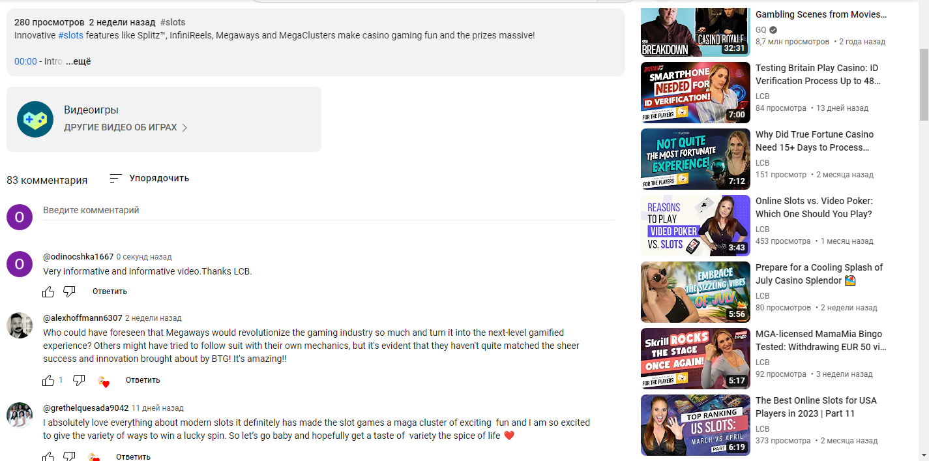Open Online Slots vs. Video Poker thumbnail

[x=696, y=226]
